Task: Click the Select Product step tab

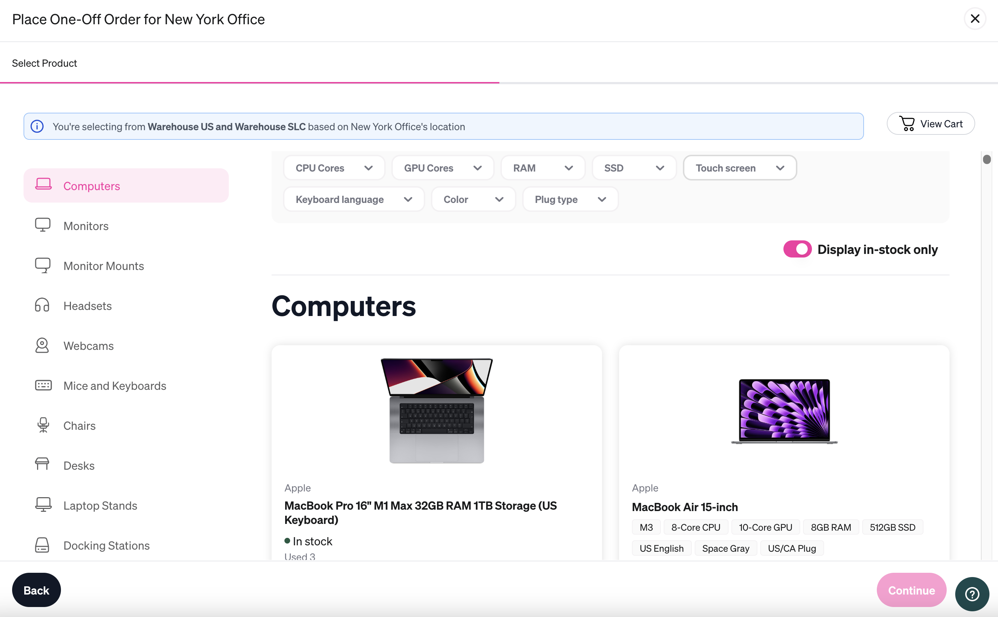Action: click(45, 63)
